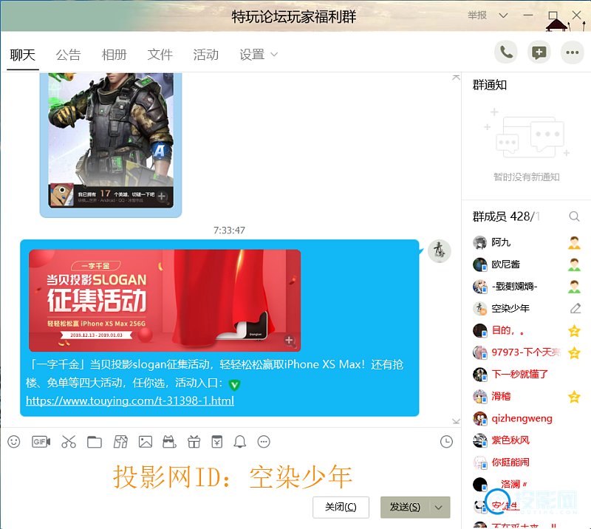This screenshot has width=591, height=529.
Task: Click into the message input area
Action: pyautogui.click(x=230, y=476)
